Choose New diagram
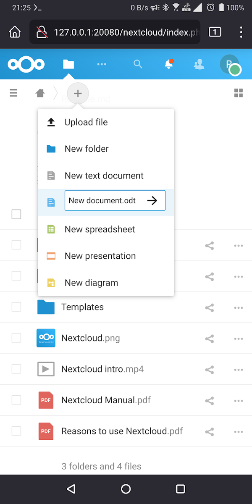Screen dimensions: 252x504 click(x=106, y=283)
